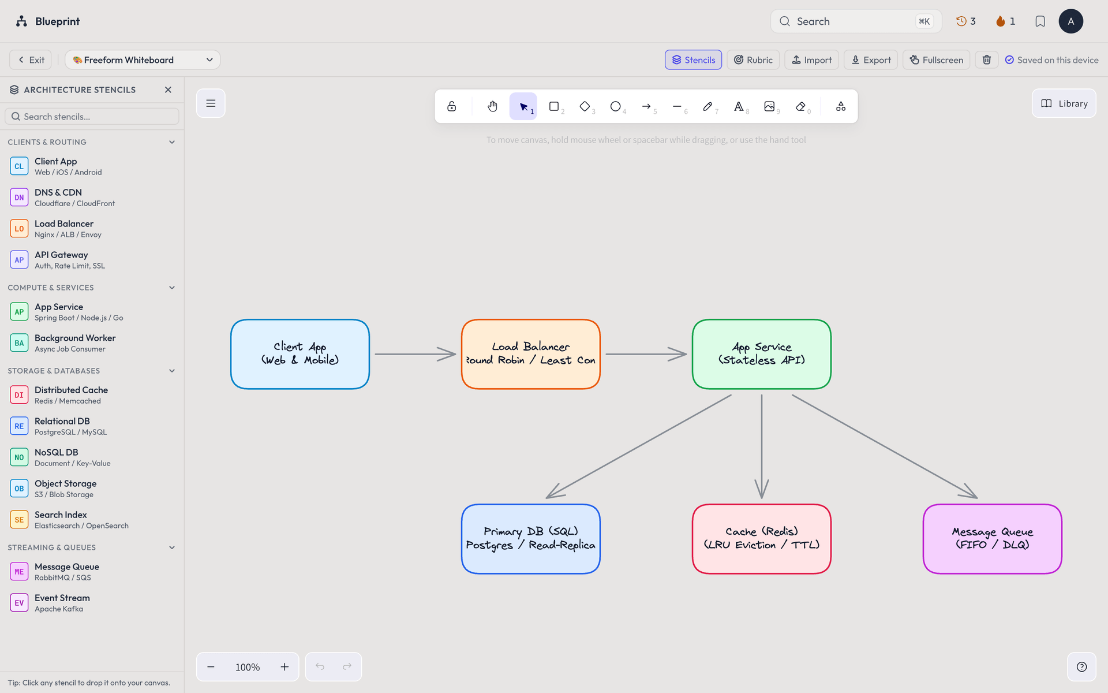Open the canvas hamburger menu
1108x693 pixels.
pyautogui.click(x=211, y=103)
